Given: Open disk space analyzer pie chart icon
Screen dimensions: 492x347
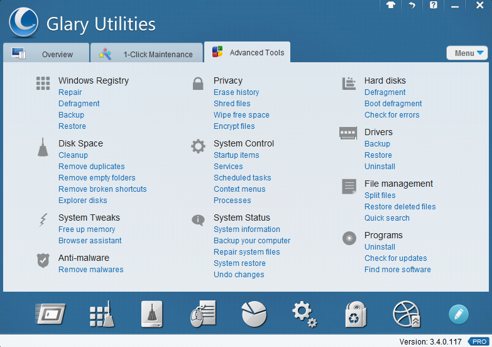Looking at the screenshot, I should (254, 314).
